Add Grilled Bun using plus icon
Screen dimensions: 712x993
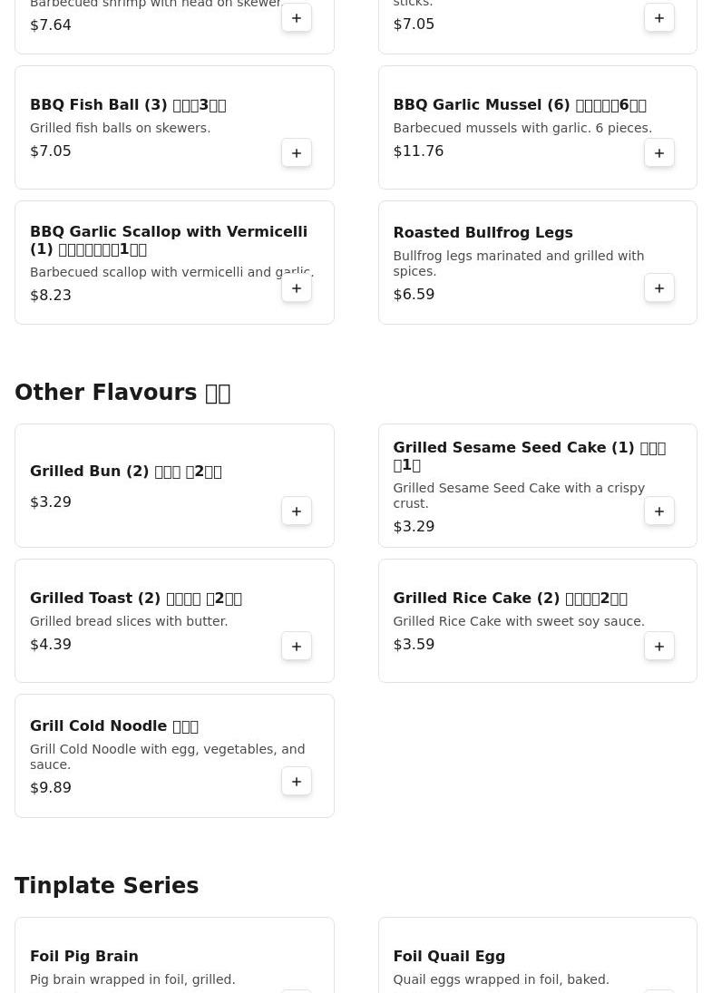coord(297,511)
